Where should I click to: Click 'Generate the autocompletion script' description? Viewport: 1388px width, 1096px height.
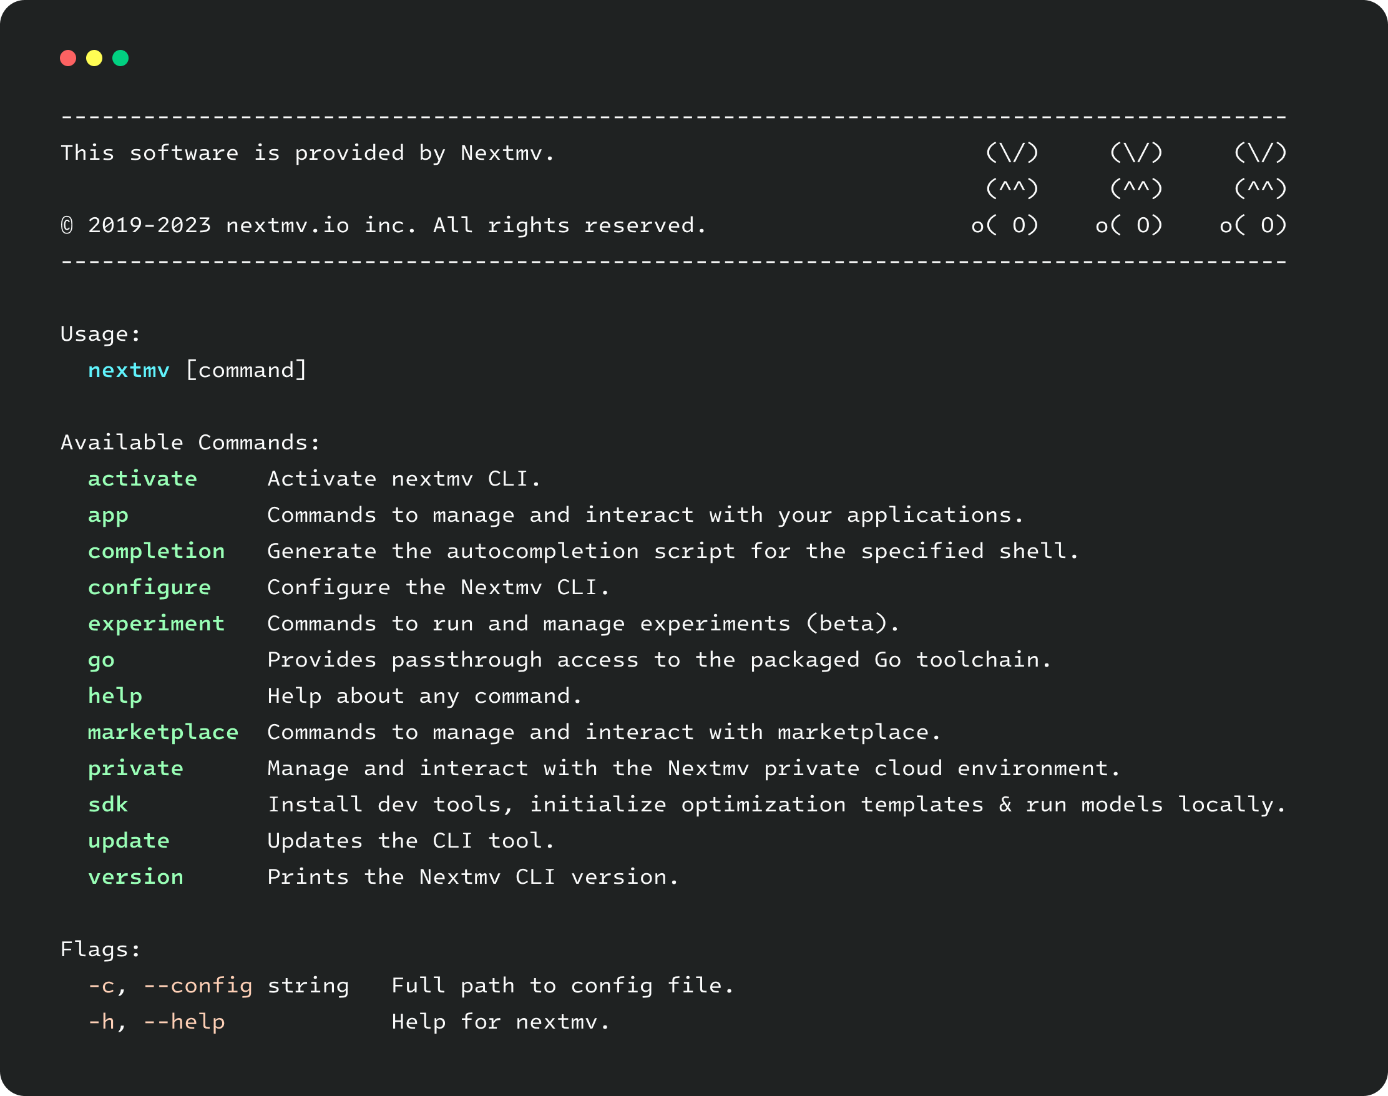673,552
